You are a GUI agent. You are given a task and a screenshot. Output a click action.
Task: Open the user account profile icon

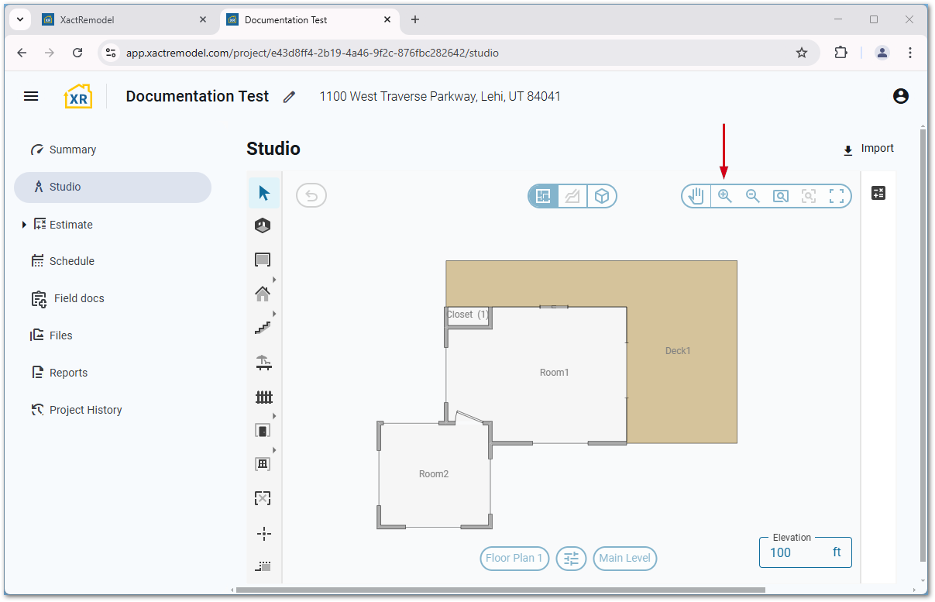point(900,96)
